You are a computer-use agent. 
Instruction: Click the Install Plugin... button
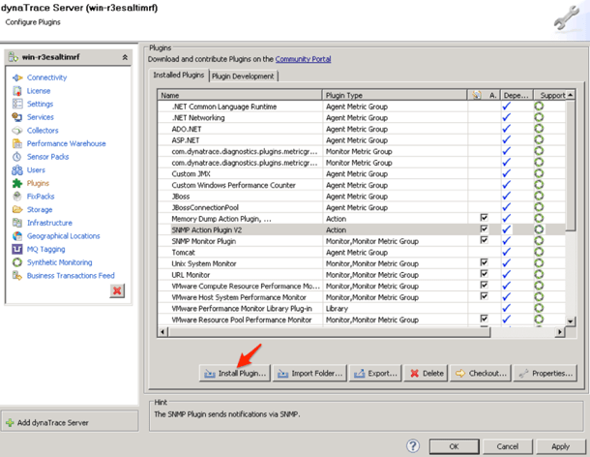point(234,373)
